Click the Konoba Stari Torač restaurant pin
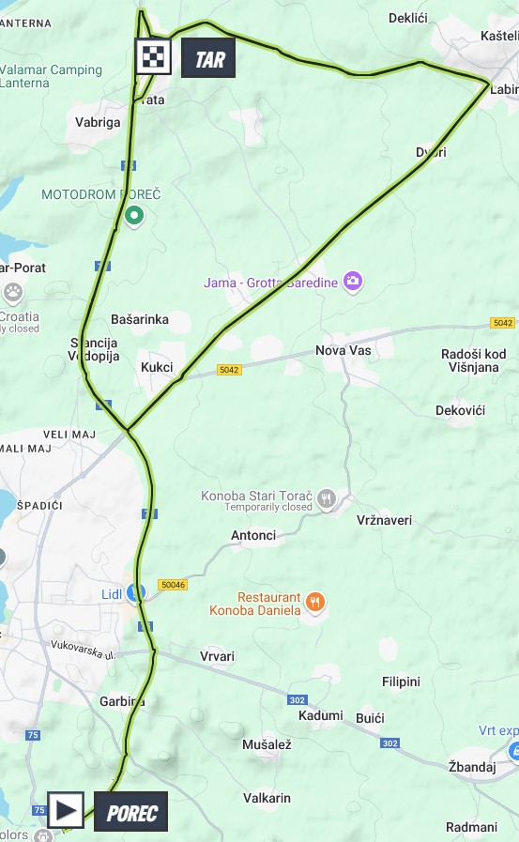 click(x=327, y=500)
